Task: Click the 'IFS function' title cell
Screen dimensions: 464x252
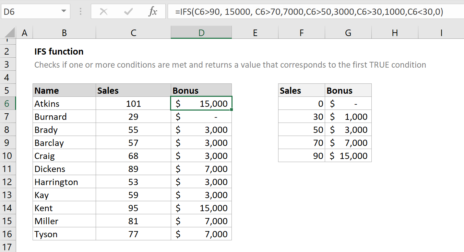Action: [59, 51]
